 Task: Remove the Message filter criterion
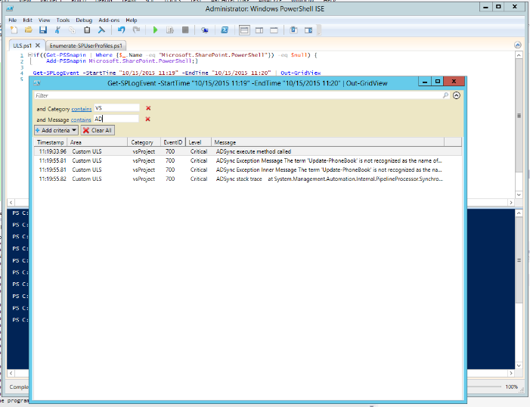pyautogui.click(x=147, y=119)
